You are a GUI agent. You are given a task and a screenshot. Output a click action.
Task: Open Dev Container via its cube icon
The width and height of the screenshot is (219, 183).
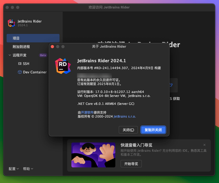click(x=19, y=72)
